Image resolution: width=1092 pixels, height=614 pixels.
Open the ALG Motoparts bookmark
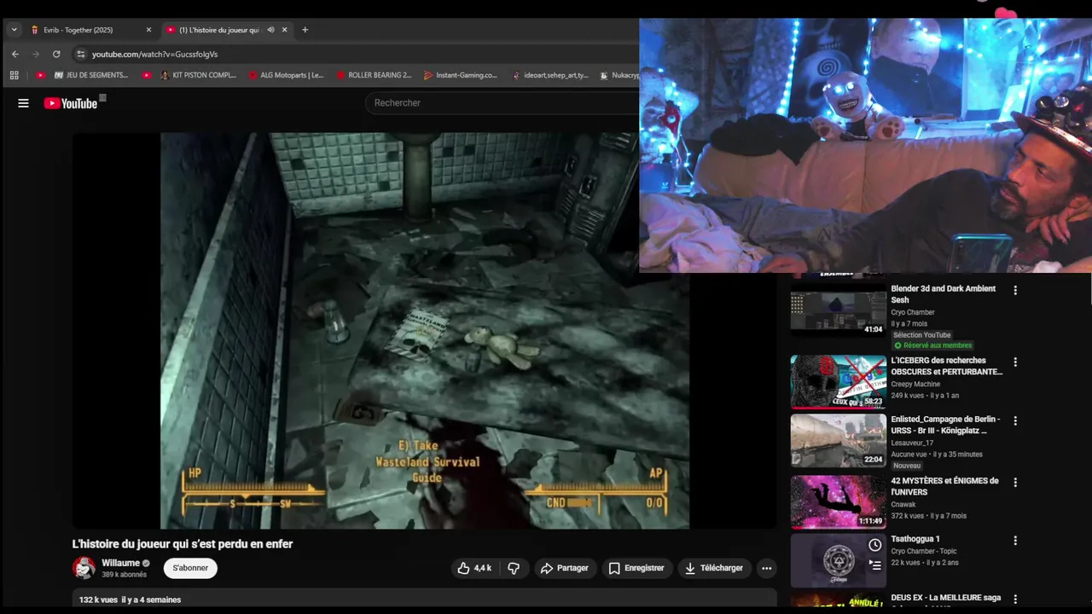286,75
